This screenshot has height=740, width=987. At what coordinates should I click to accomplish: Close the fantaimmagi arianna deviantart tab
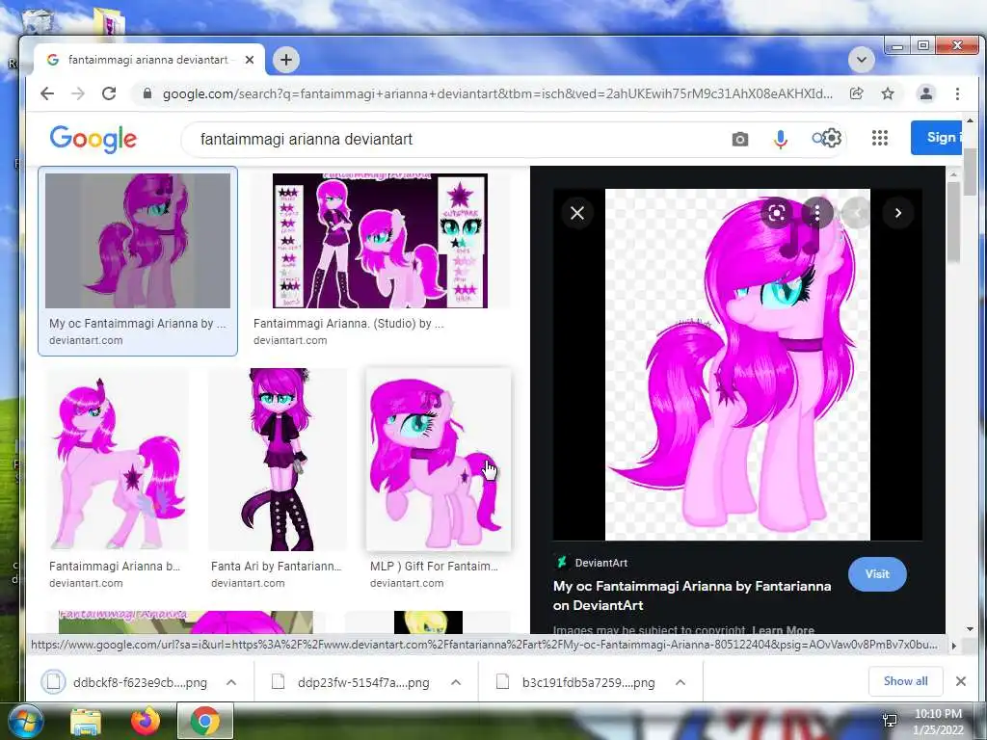pyautogui.click(x=250, y=60)
